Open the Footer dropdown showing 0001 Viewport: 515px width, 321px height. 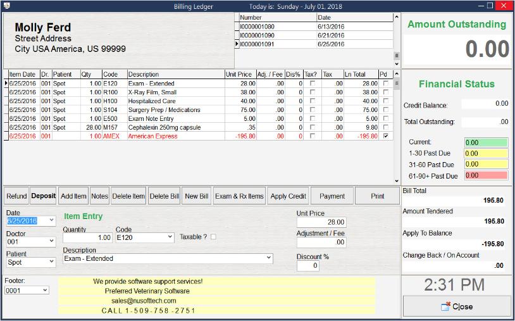click(x=44, y=290)
